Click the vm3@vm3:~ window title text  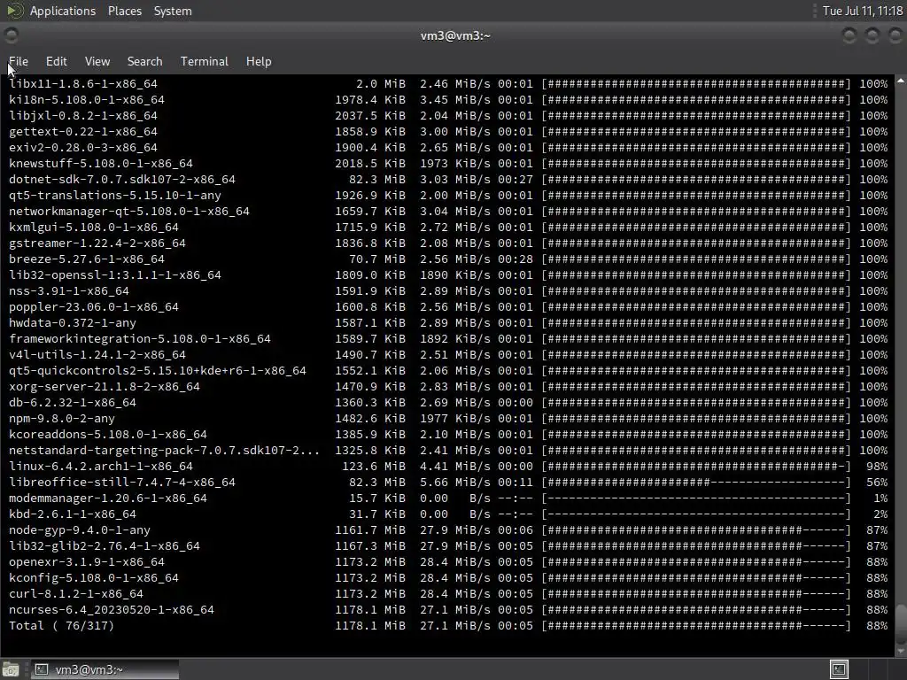coord(455,35)
